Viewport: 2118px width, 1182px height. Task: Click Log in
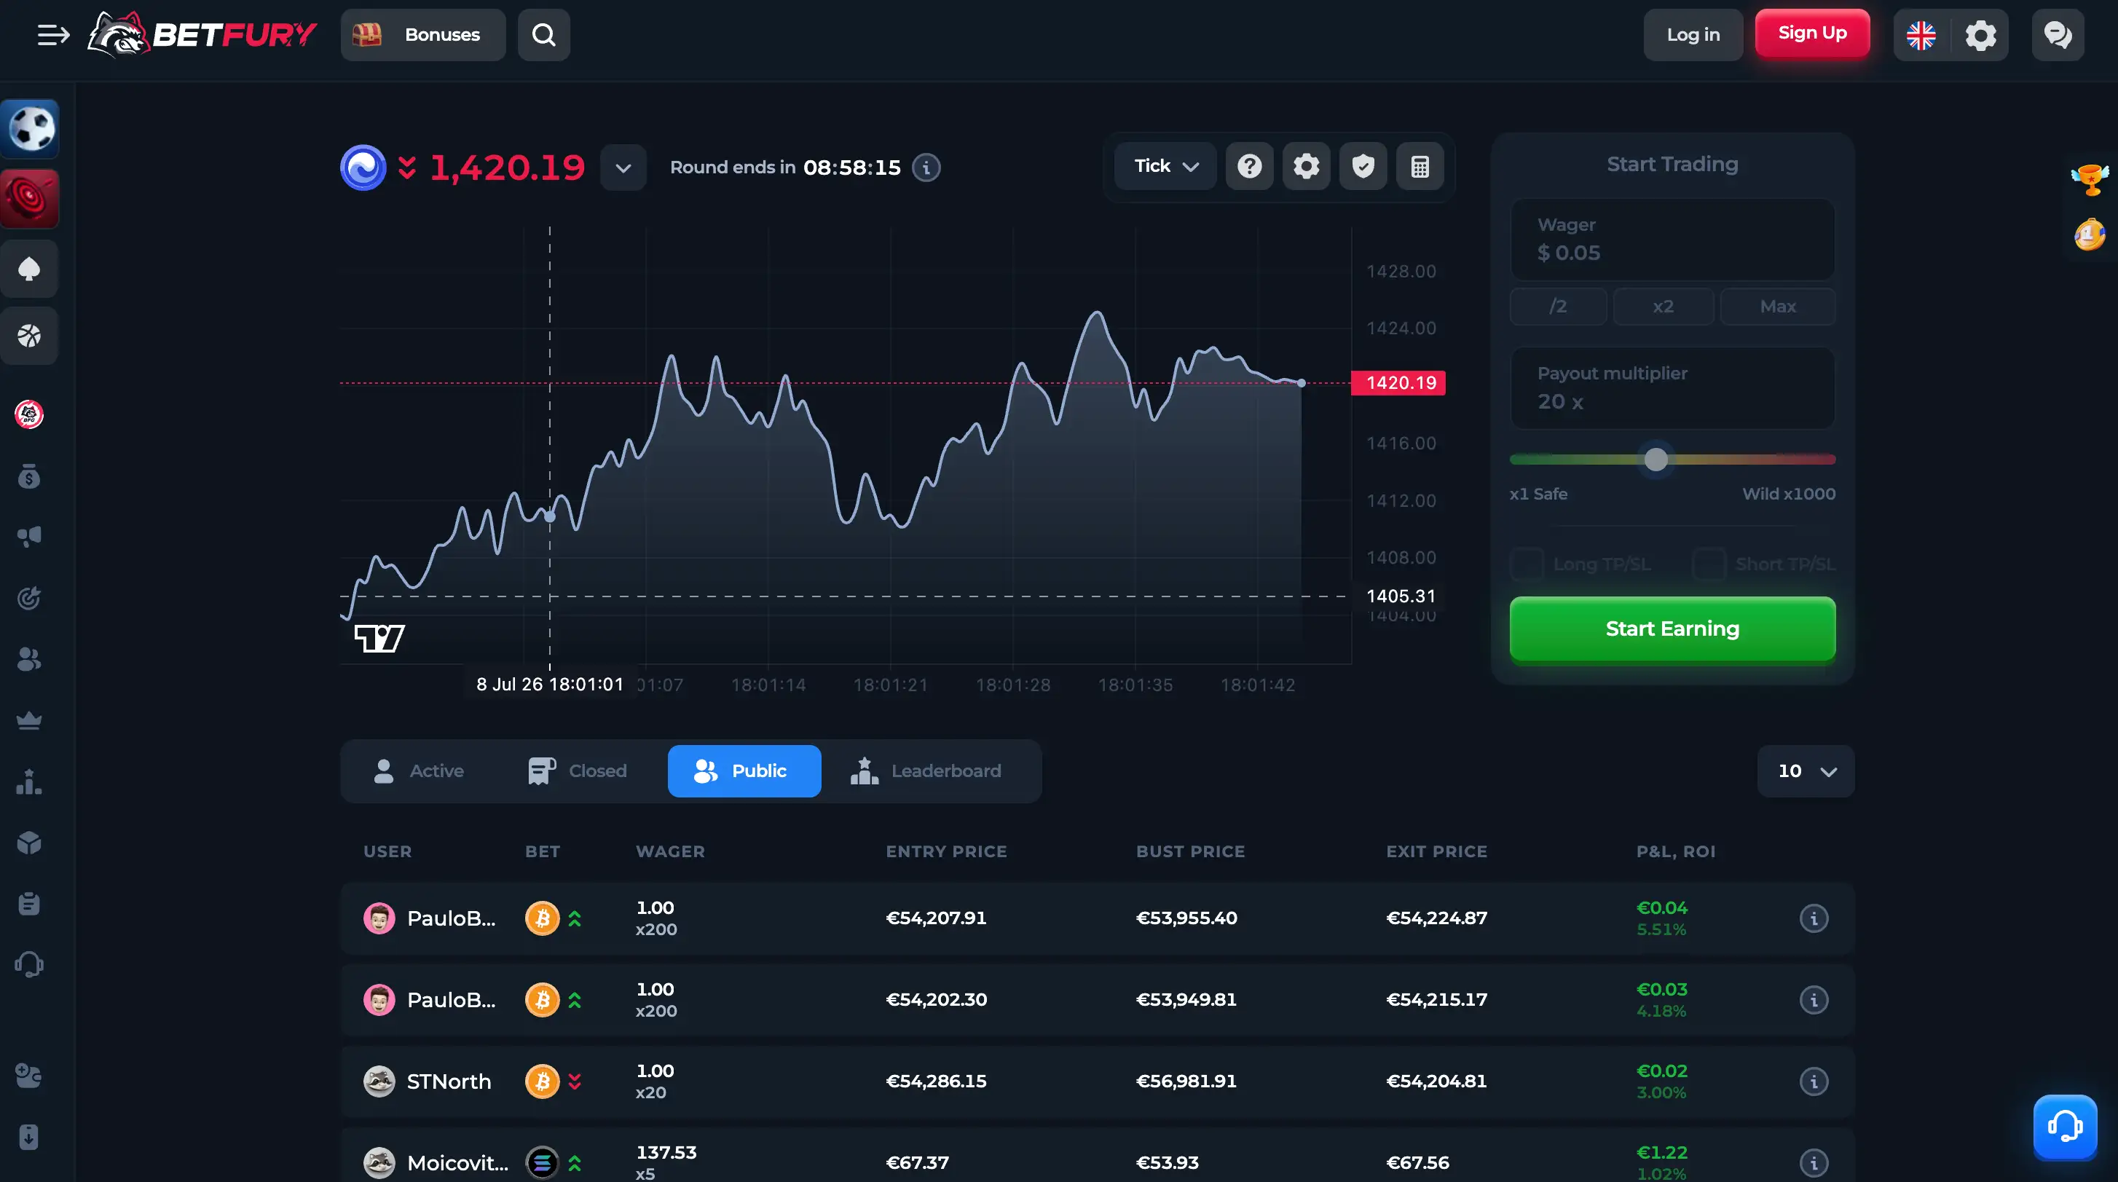(x=1693, y=34)
